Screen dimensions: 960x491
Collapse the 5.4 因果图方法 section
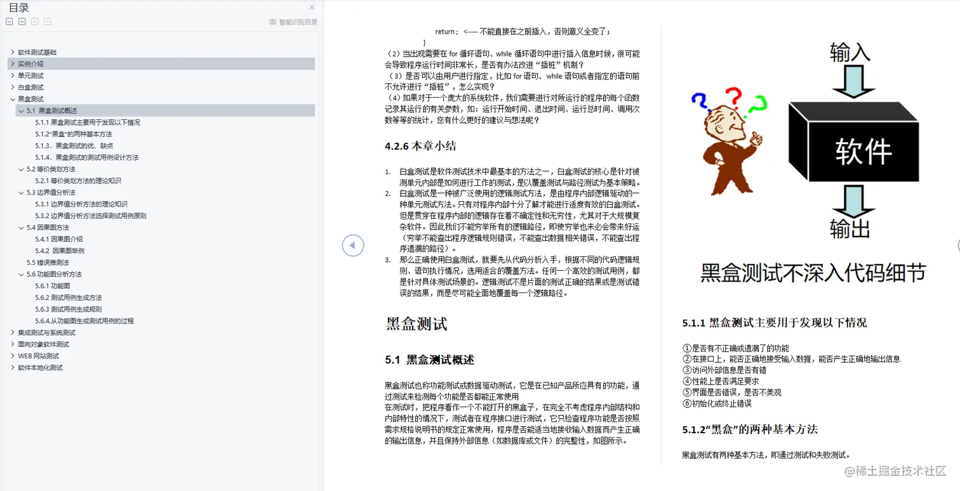(x=21, y=227)
